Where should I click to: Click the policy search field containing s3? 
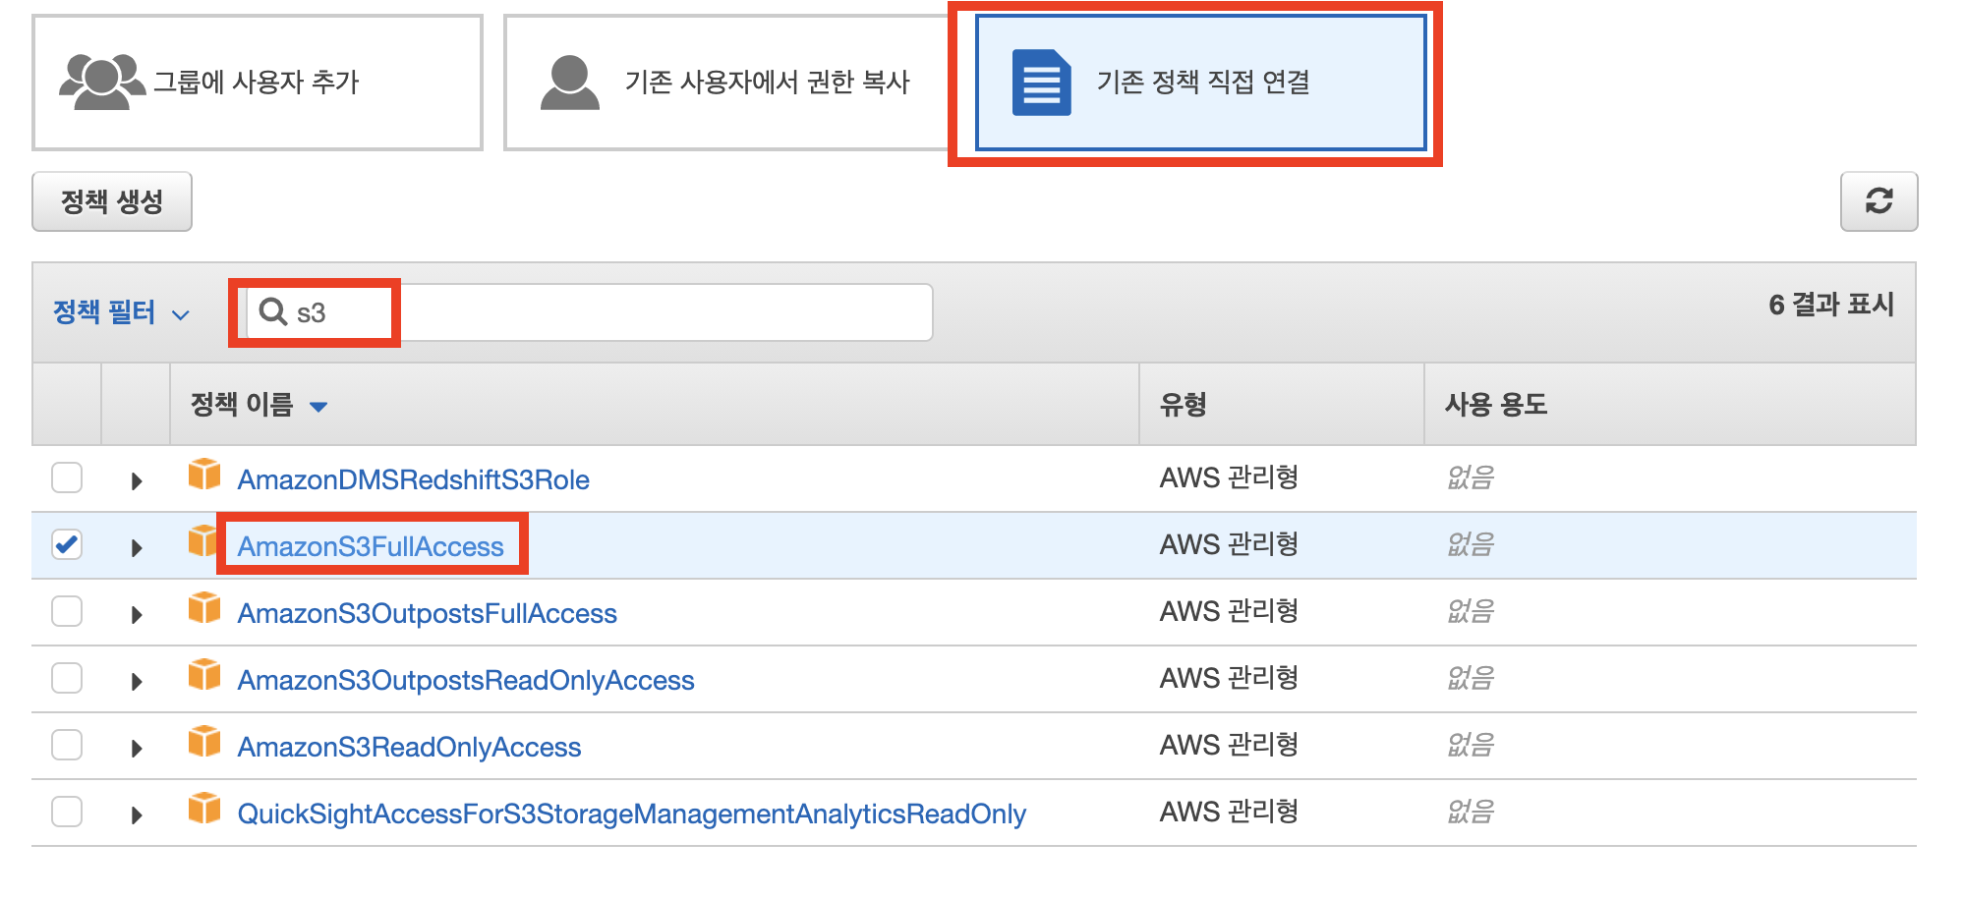589,312
